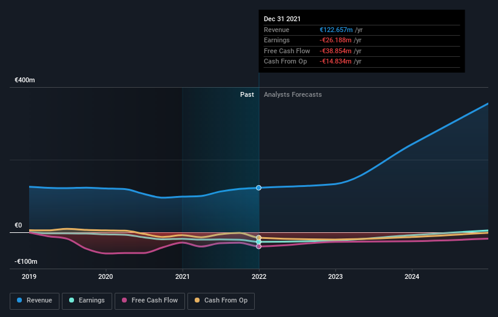Toggle the Cash From Op legend button
The height and width of the screenshot is (317, 498).
(221, 301)
